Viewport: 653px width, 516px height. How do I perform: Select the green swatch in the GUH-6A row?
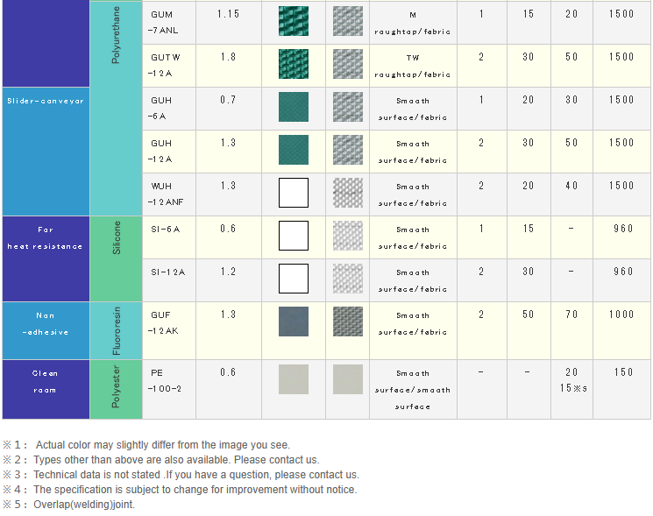pos(294,107)
